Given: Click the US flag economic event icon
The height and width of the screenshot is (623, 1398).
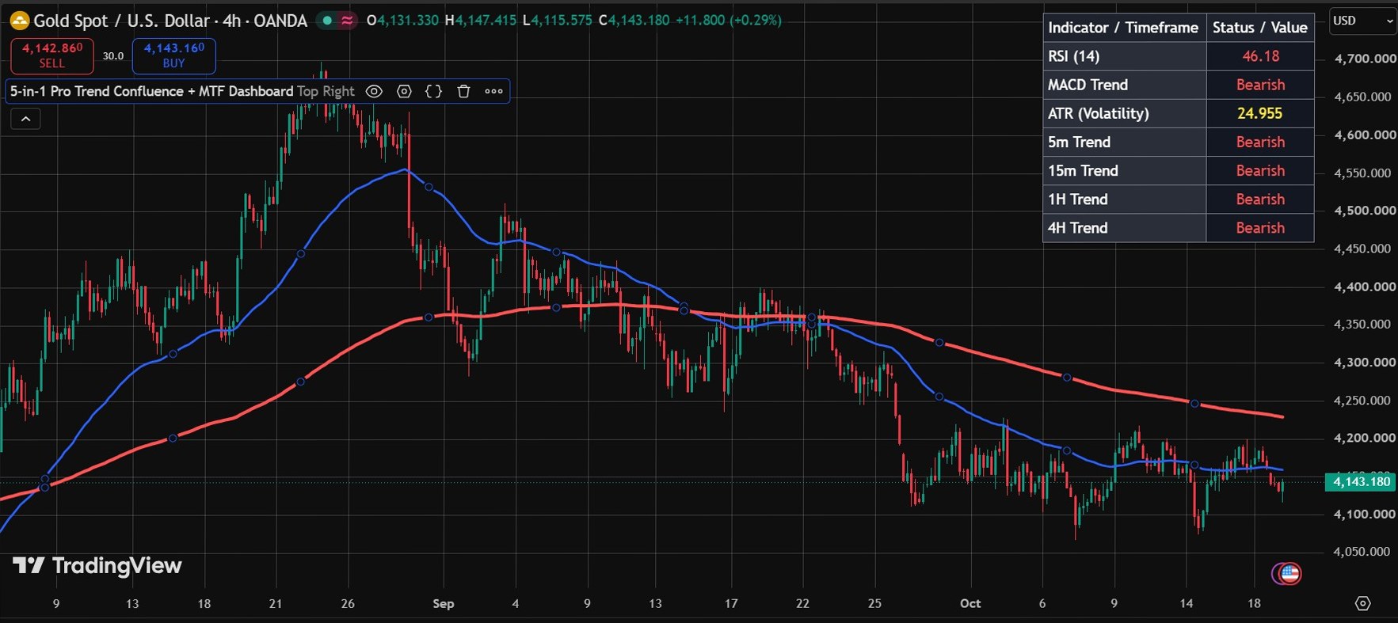Looking at the screenshot, I should point(1289,573).
